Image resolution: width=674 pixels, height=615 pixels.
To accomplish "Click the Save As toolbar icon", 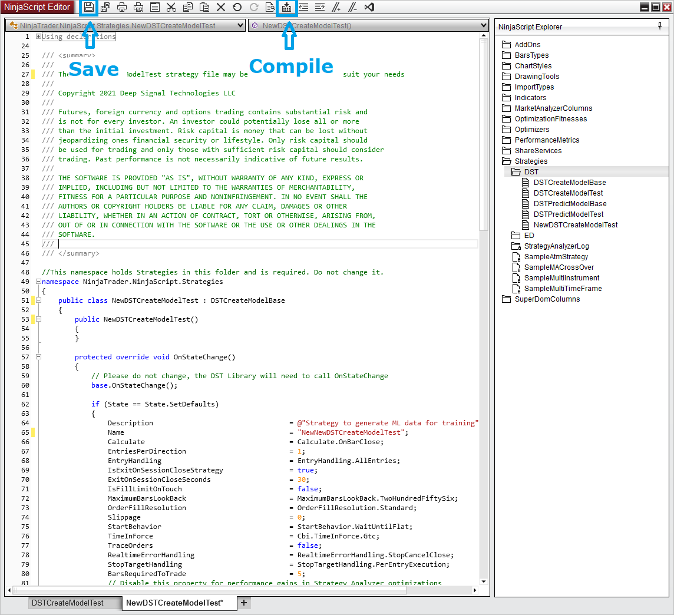I will coord(105,7).
